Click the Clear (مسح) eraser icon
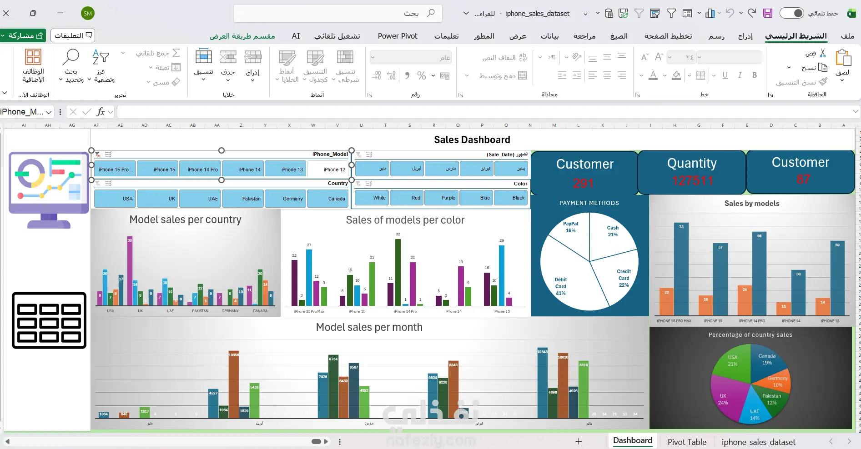Screen dimensions: 861x449 pyautogui.click(x=176, y=82)
